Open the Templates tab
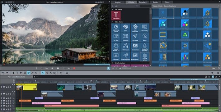This screenshot has width=221, height=112. [x=143, y=2]
